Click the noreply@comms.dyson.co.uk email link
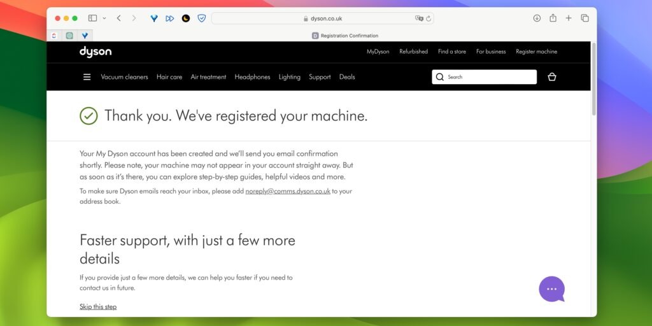This screenshot has height=326, width=652. point(288,191)
